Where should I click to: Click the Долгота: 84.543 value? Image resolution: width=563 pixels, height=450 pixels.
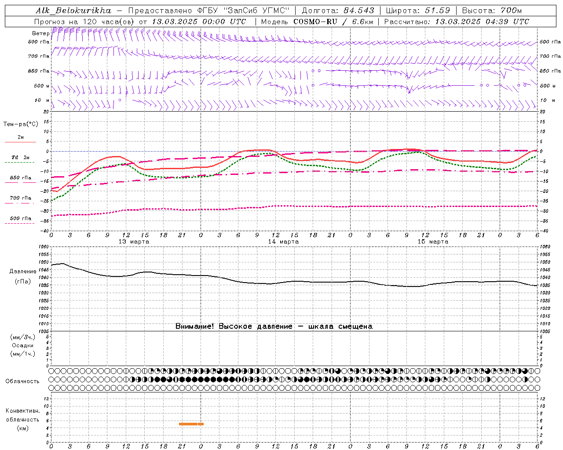coord(338,11)
